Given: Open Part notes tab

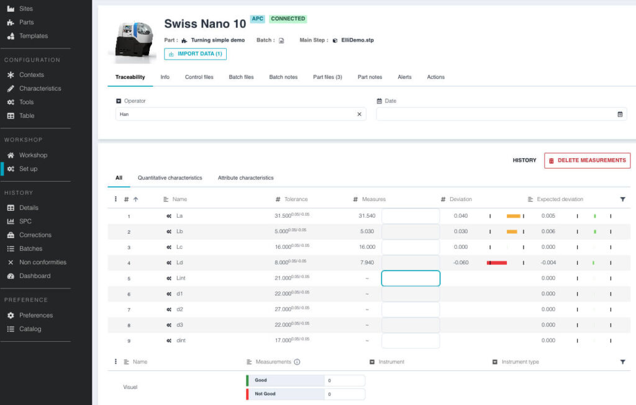Looking at the screenshot, I should (x=370, y=77).
